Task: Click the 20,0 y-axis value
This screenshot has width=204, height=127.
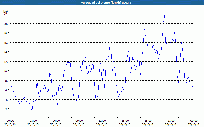Action: [7, 24]
